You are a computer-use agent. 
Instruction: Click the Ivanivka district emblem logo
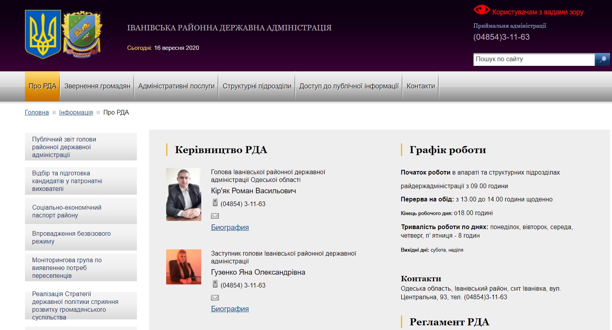point(82,35)
